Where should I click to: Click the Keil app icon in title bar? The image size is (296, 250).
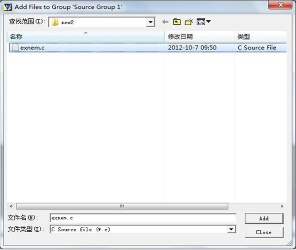[8, 7]
